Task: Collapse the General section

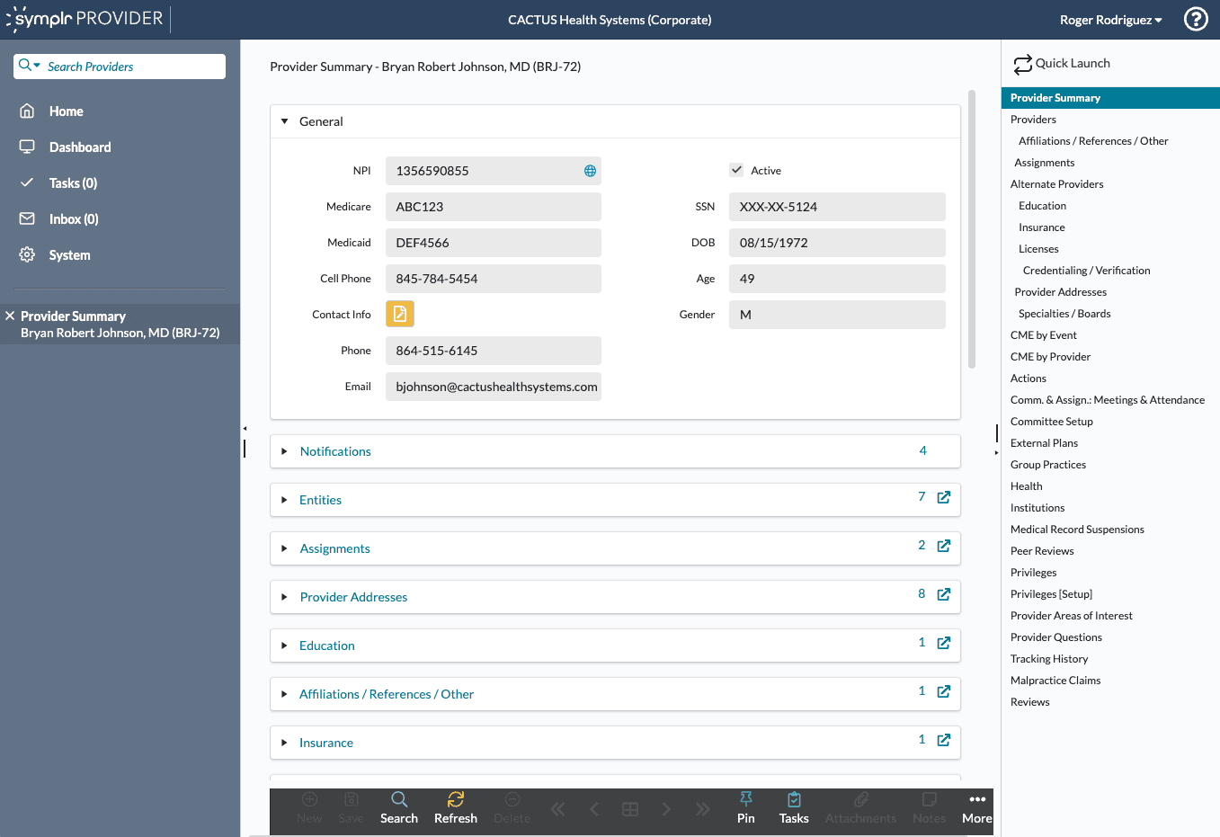Action: pyautogui.click(x=285, y=121)
